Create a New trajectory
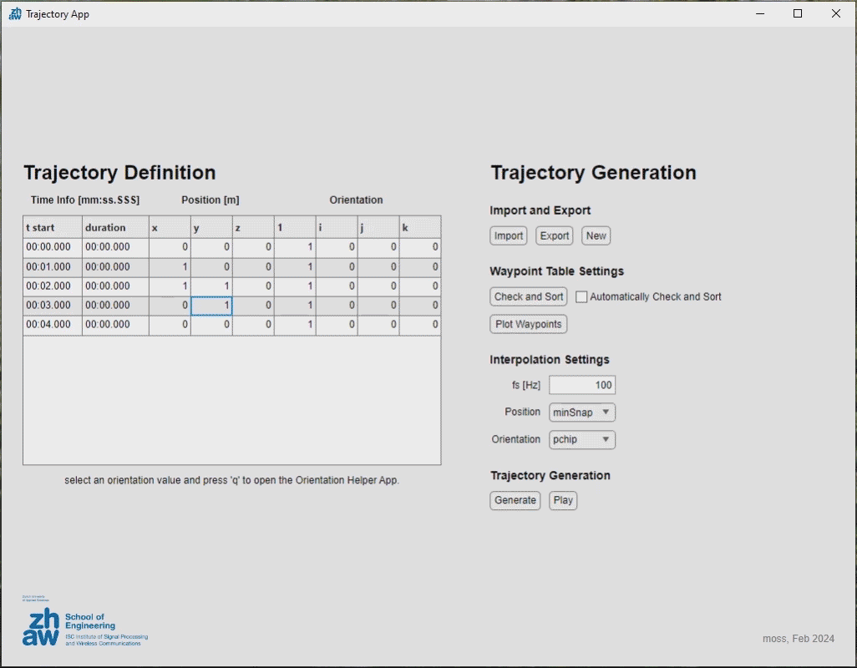This screenshot has width=857, height=668. (596, 236)
